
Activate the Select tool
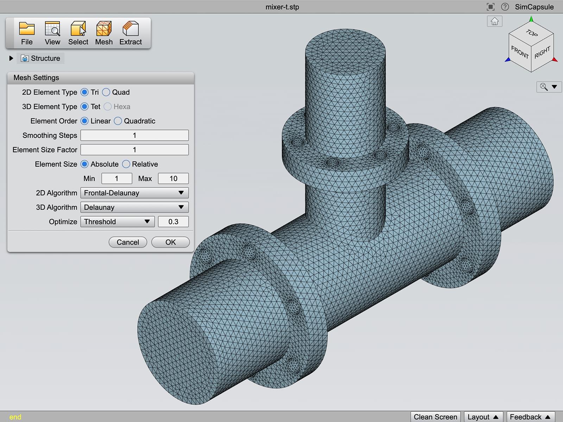click(78, 33)
